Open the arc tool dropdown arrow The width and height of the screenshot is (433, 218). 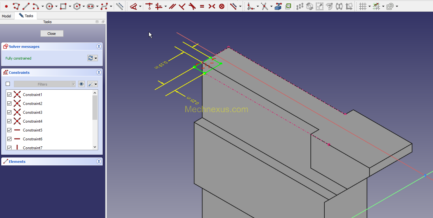(x=43, y=6)
